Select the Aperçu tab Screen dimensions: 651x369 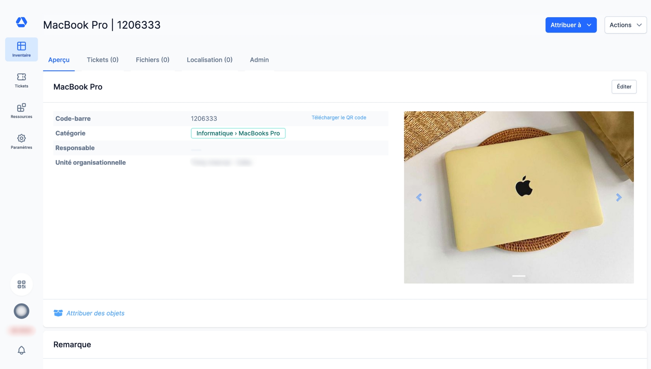coord(59,60)
